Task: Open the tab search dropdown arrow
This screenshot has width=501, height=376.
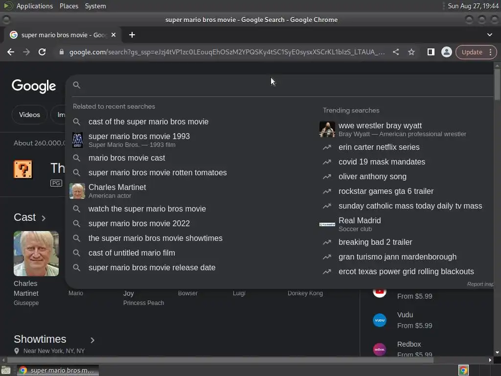Action: tap(489, 35)
